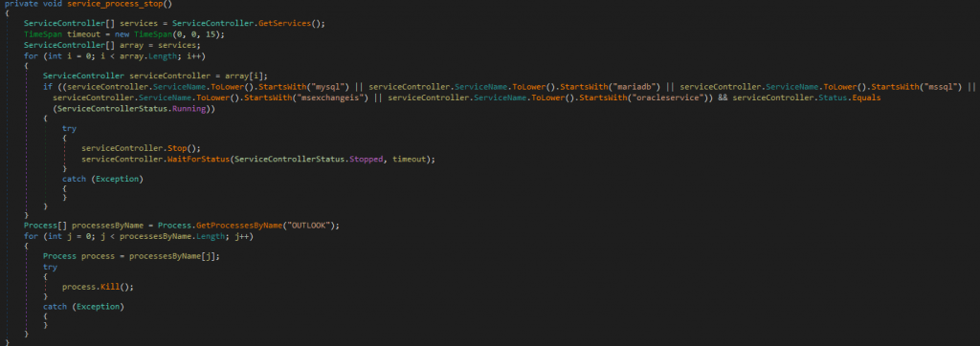Click the process.Kill() call

[98, 287]
